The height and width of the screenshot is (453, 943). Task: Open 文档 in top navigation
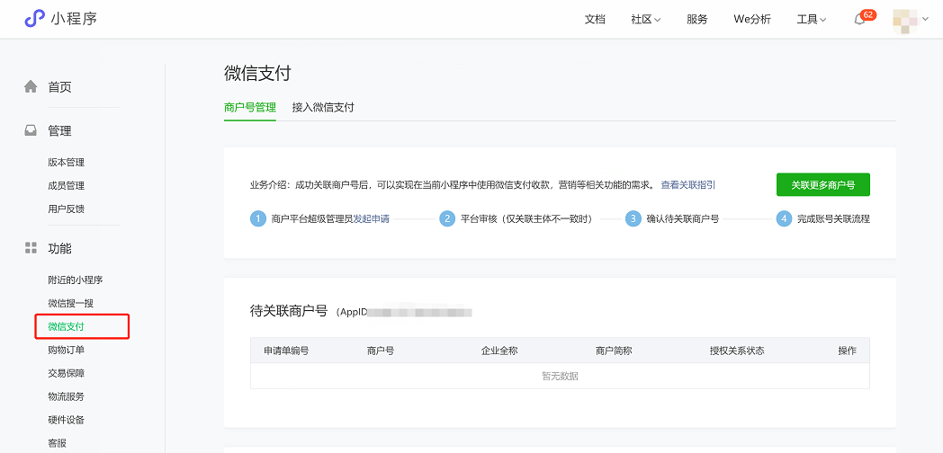click(595, 19)
